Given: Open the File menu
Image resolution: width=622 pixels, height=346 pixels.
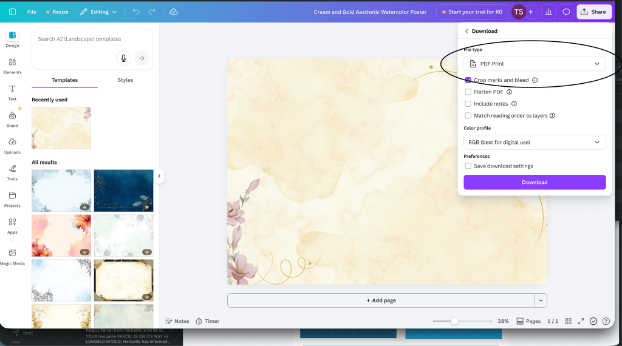Looking at the screenshot, I should (x=32, y=12).
